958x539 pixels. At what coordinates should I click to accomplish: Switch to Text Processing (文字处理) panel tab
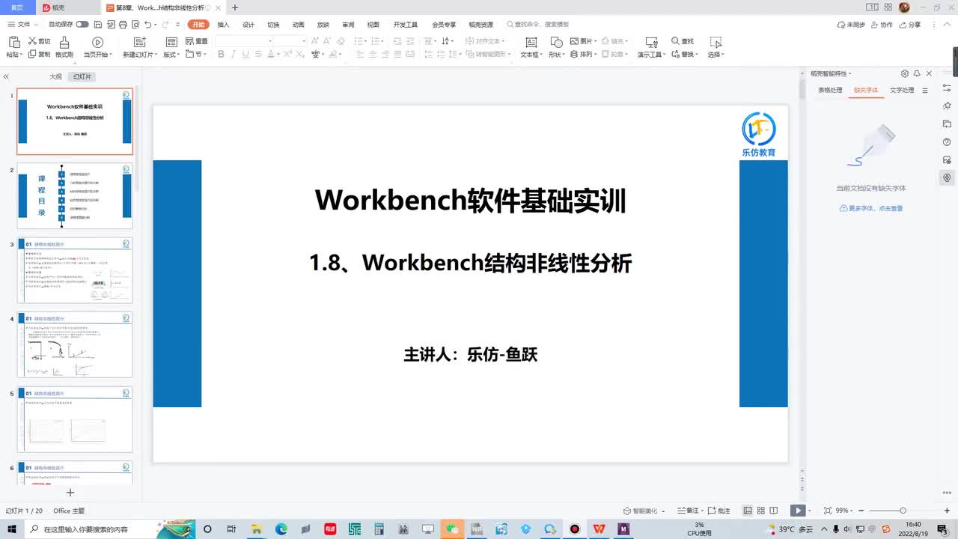click(x=902, y=90)
